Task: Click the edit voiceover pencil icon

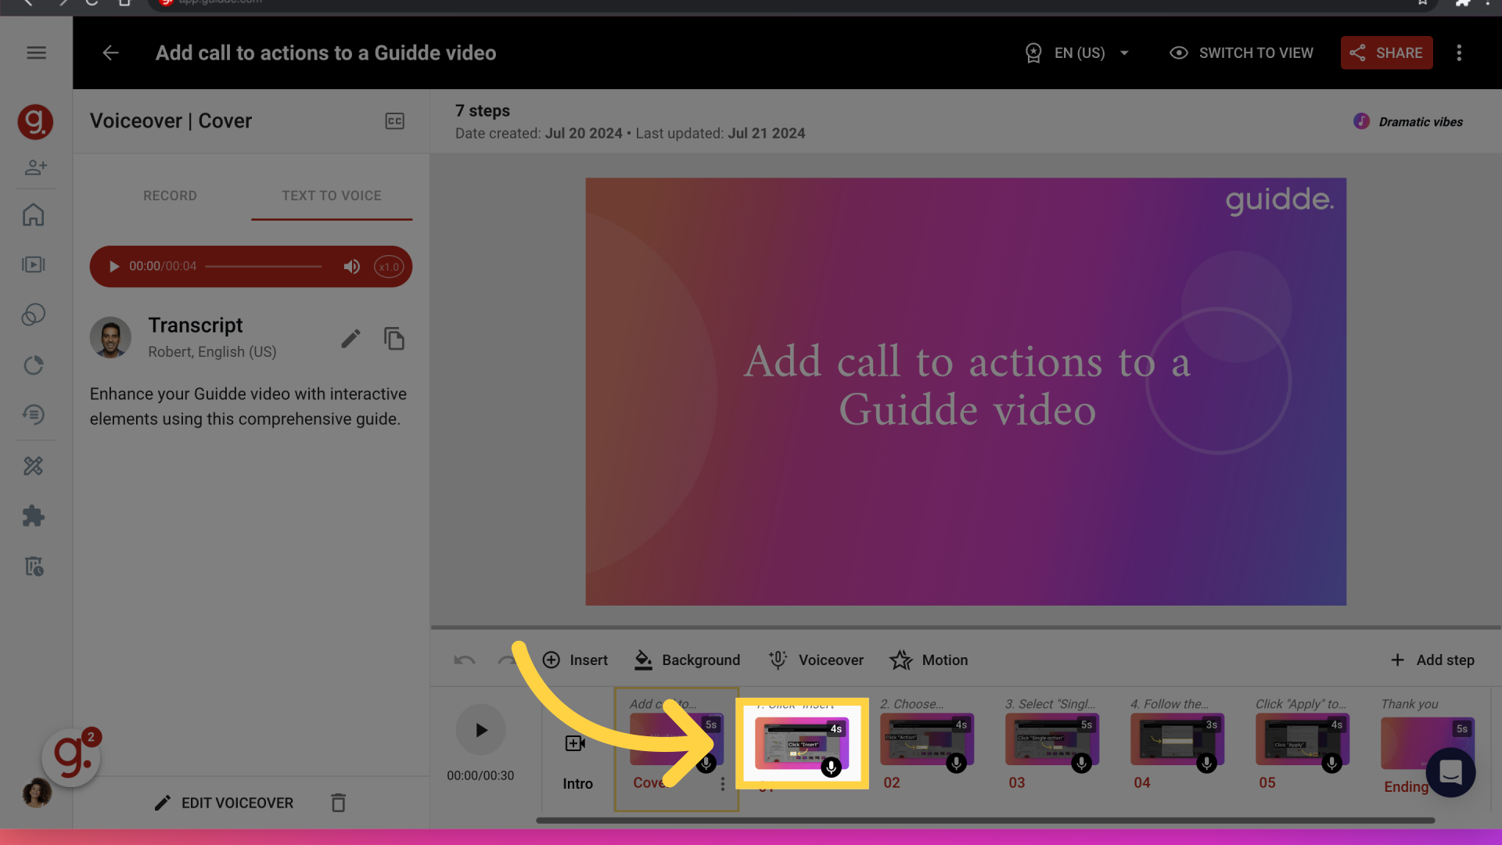Action: (x=162, y=803)
